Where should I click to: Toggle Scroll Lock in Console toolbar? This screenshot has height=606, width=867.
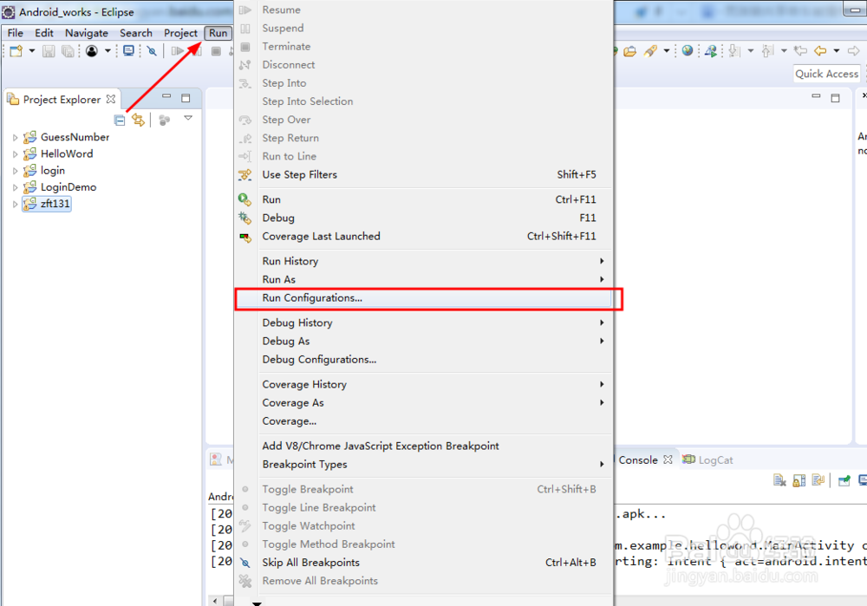(x=799, y=480)
